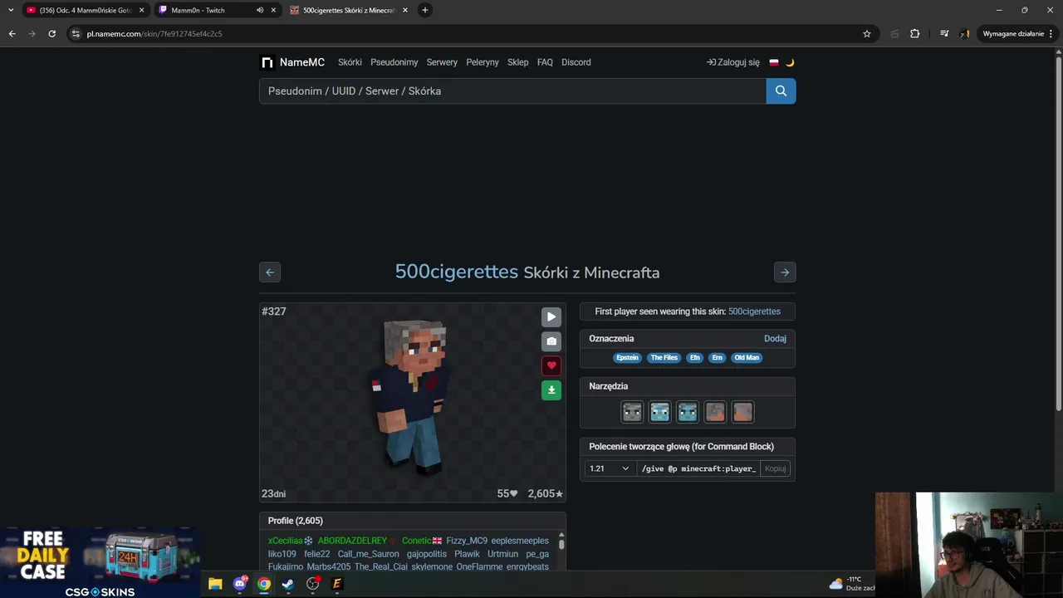The image size is (1063, 598).
Task: Open Discord from the taskbar
Action: pos(240,584)
